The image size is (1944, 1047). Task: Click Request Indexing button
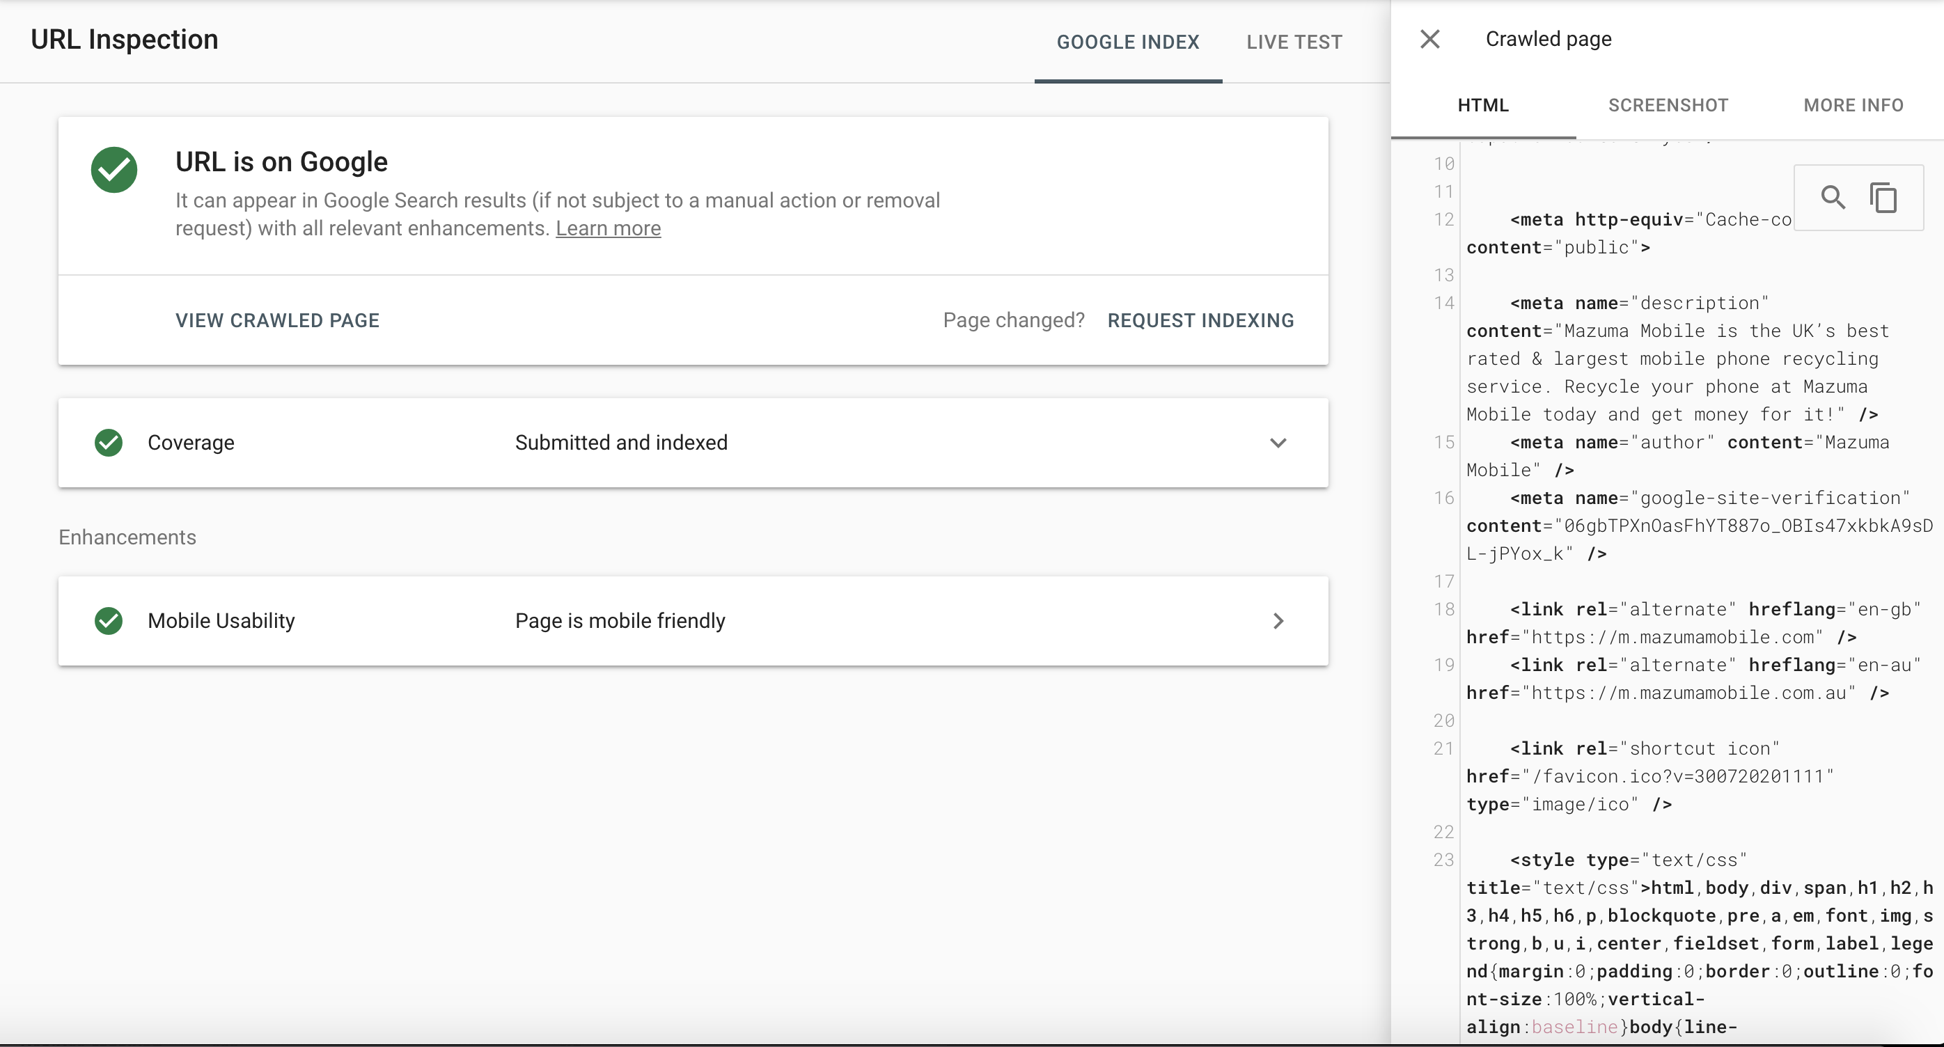(1200, 321)
